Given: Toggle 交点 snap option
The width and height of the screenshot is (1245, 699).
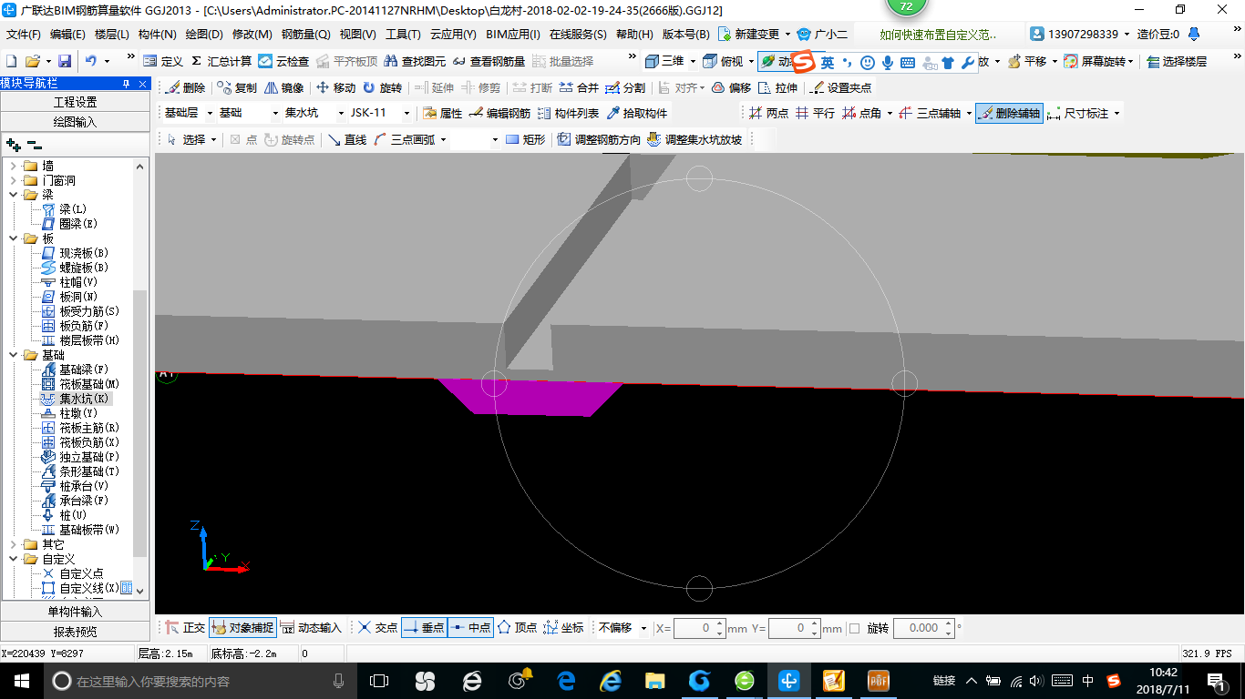Looking at the screenshot, I should pyautogui.click(x=377, y=628).
